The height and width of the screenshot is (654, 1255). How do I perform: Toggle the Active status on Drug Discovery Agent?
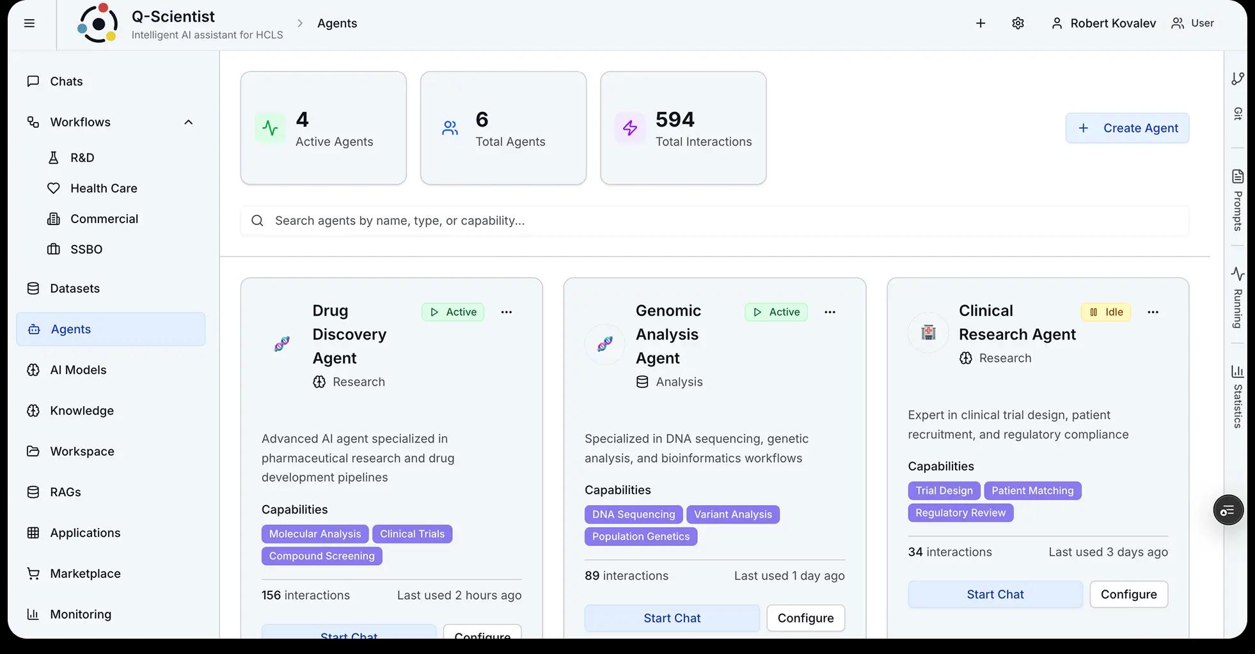(x=452, y=312)
